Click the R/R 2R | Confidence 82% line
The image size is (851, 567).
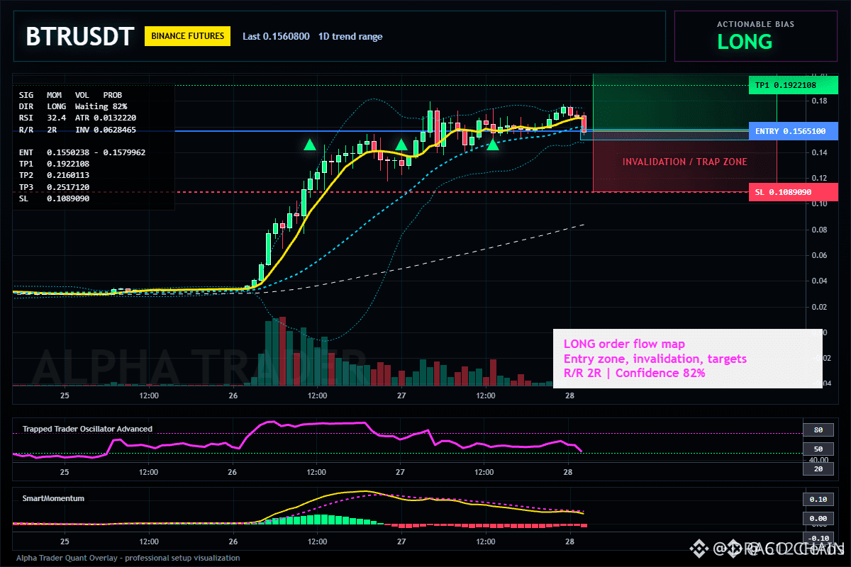[x=634, y=373]
